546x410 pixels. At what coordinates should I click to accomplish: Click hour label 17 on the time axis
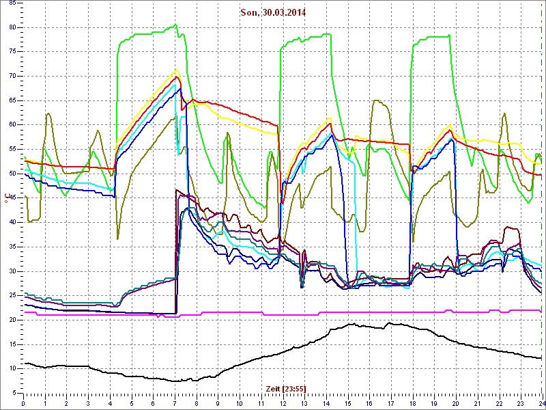coord(390,404)
